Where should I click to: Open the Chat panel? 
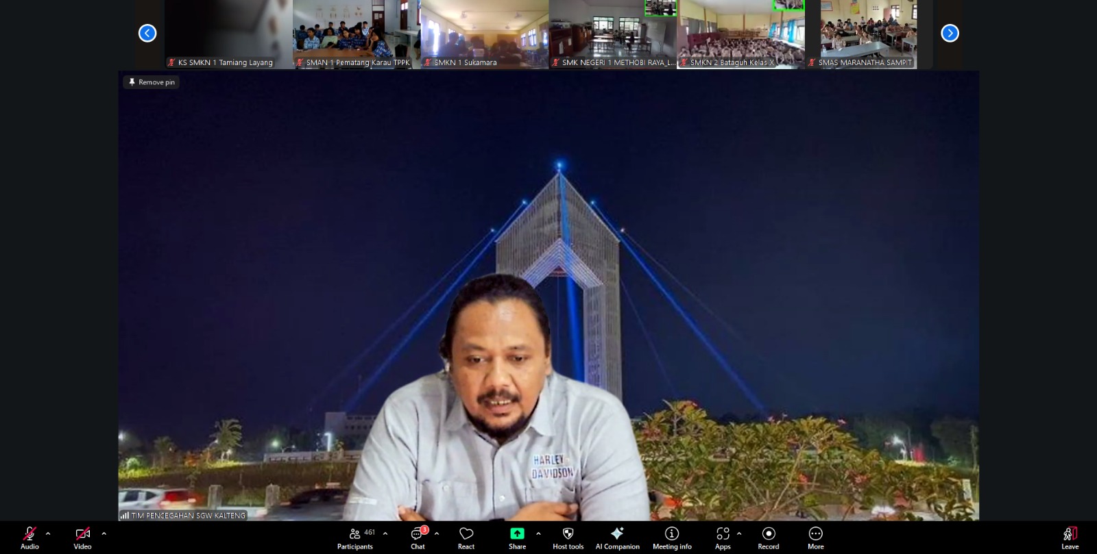pos(418,537)
